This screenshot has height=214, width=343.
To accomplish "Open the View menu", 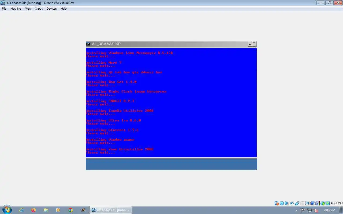I will coord(28,9).
